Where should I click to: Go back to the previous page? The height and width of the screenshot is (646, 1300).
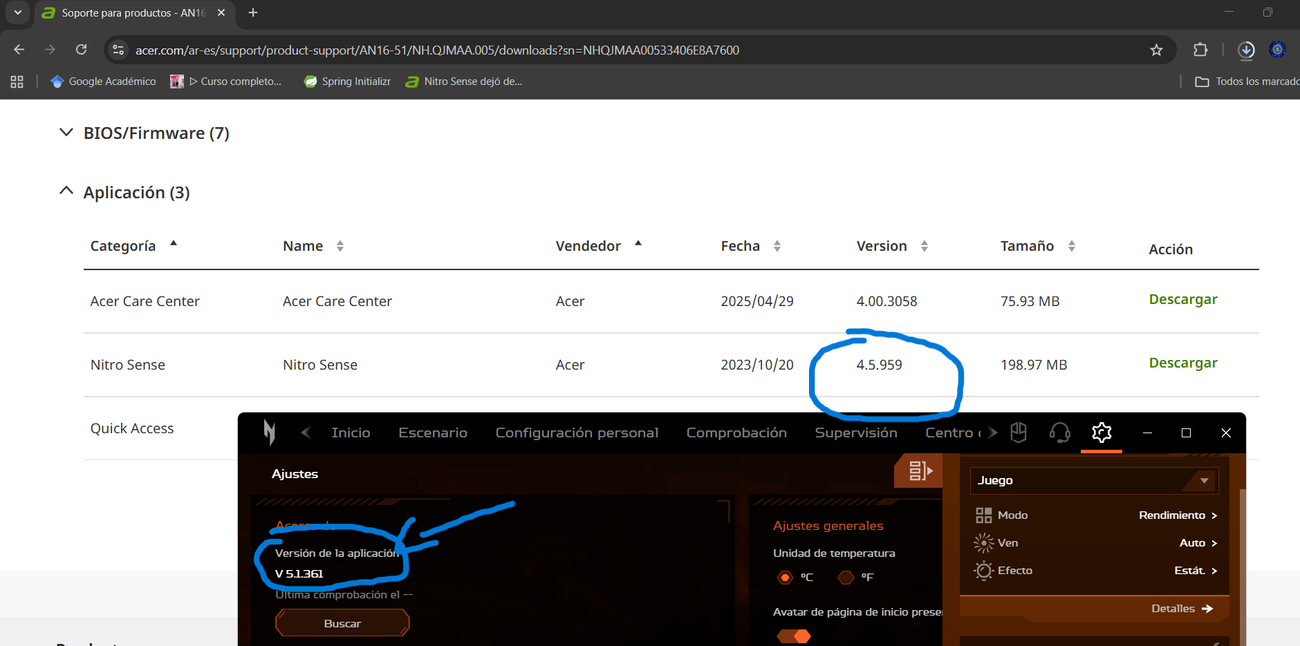(x=19, y=50)
